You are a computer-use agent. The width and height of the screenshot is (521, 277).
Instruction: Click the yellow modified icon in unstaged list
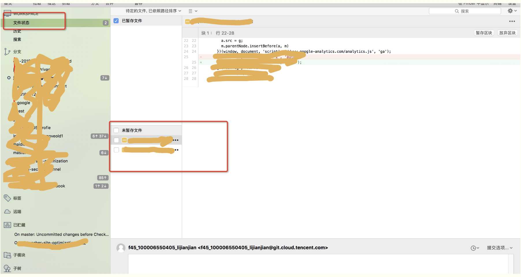tap(124, 140)
